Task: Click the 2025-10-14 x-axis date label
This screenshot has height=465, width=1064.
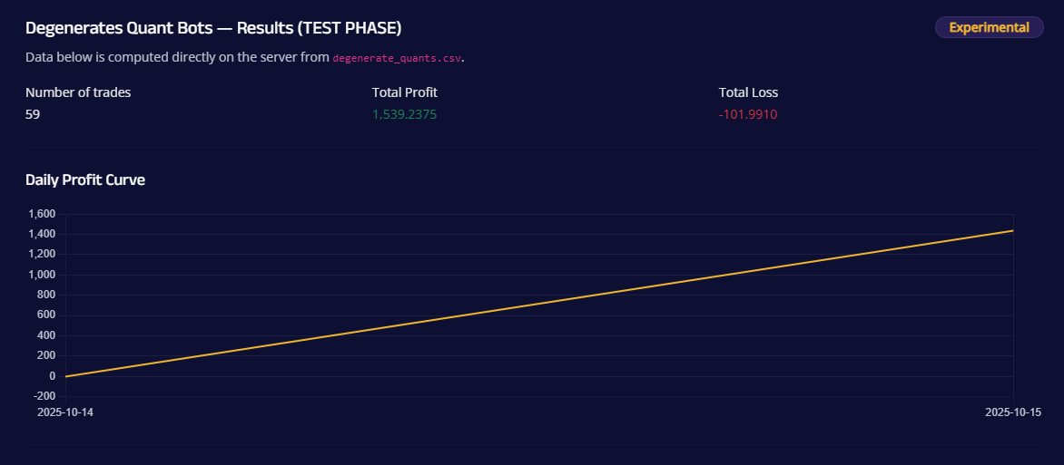Action: click(x=65, y=412)
